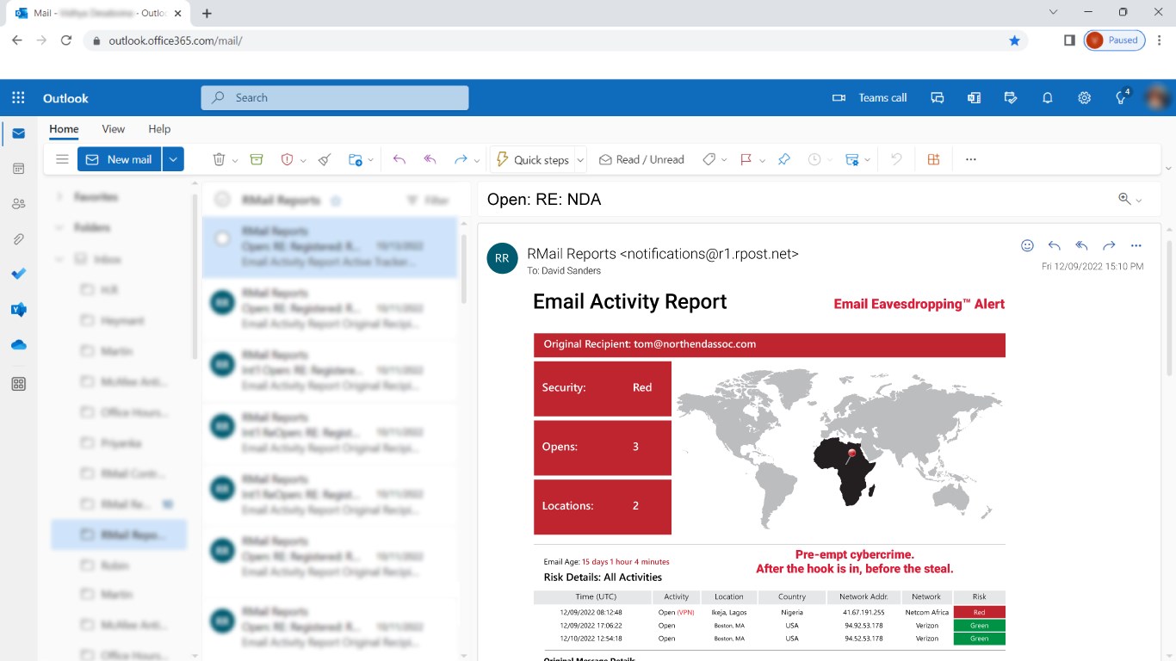This screenshot has height=661, width=1176.
Task: Toggle the browser side panel
Action: coord(1069,40)
